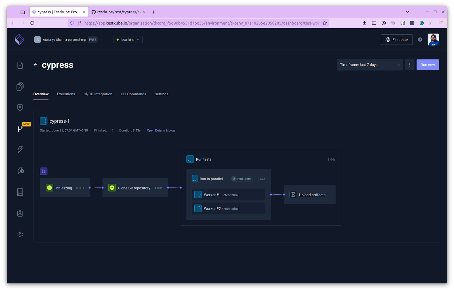The image size is (454, 291).
Task: Open the help question mark icon
Action: [x=420, y=40]
